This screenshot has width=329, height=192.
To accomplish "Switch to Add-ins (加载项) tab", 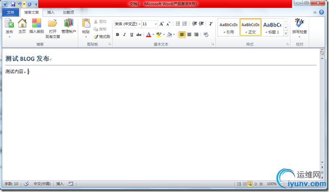I will click(x=68, y=12).
